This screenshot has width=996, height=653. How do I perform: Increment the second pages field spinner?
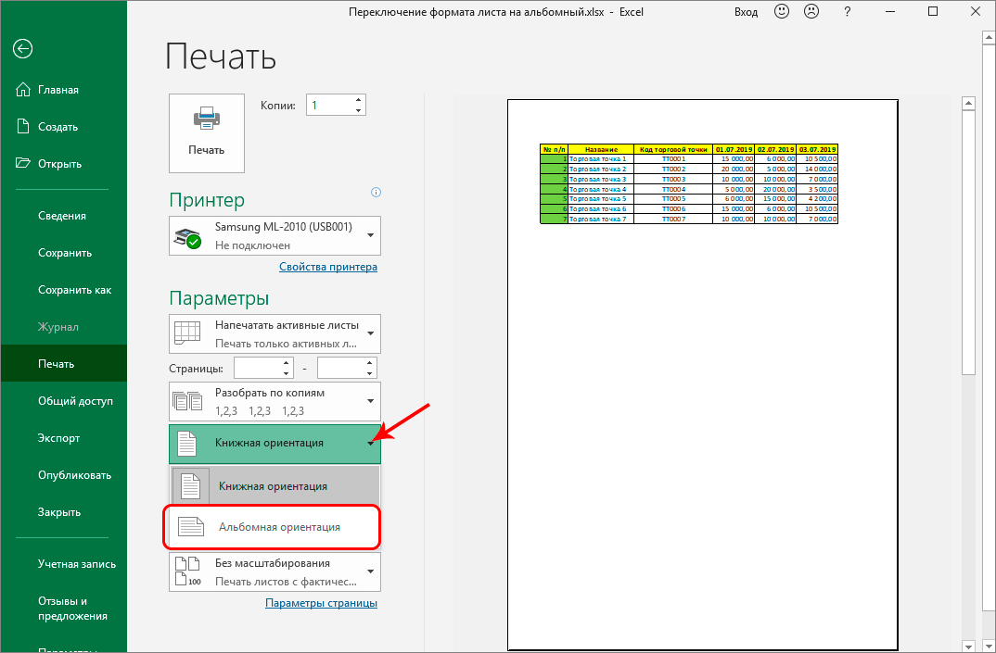(370, 363)
